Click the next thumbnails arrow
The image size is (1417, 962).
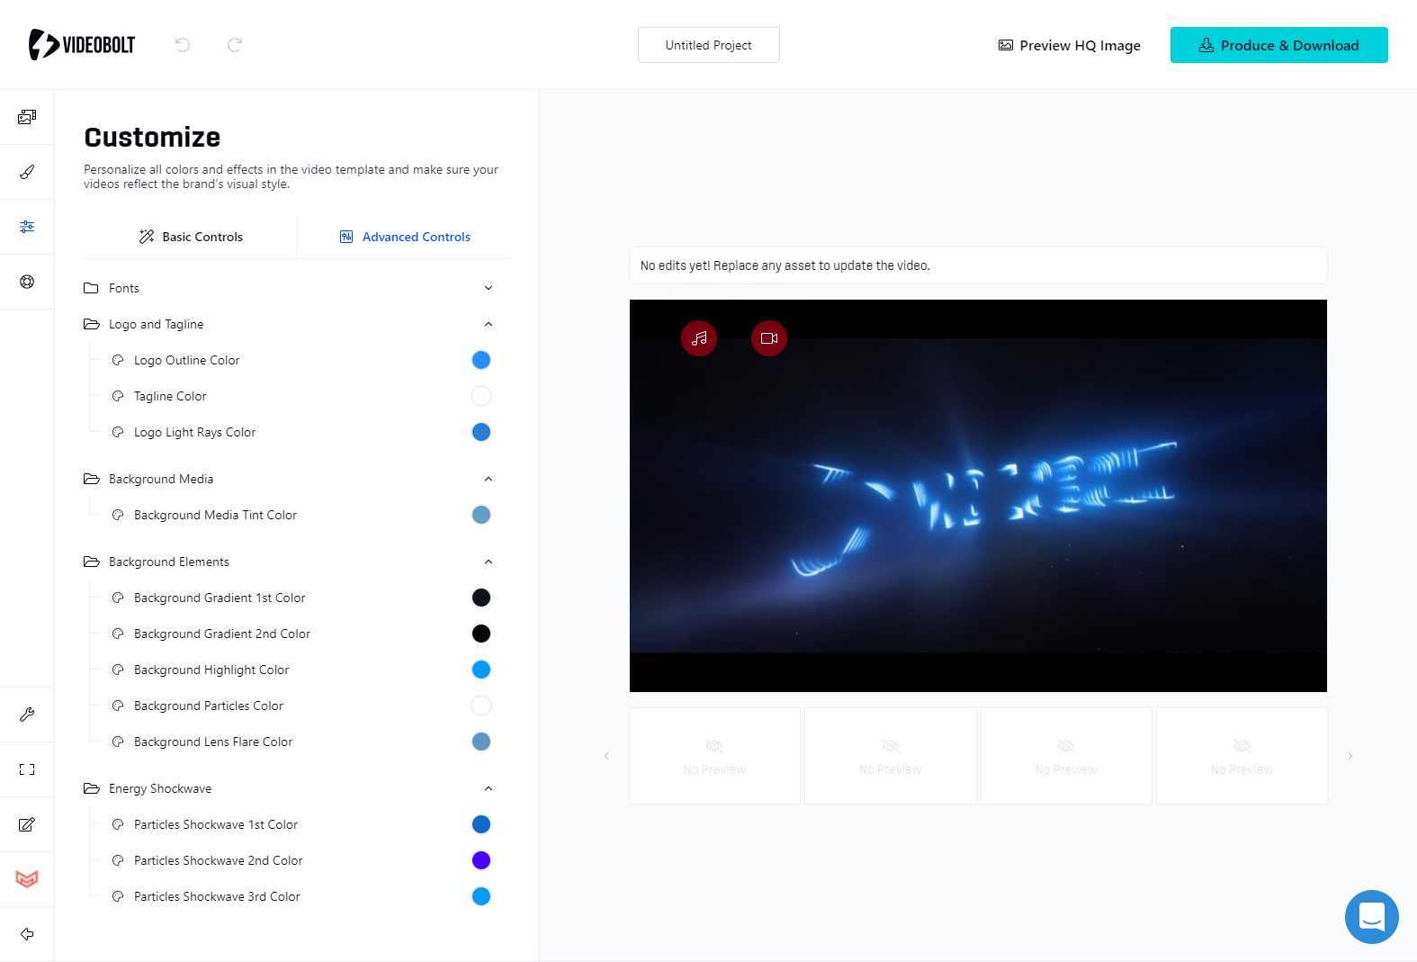(x=1350, y=756)
